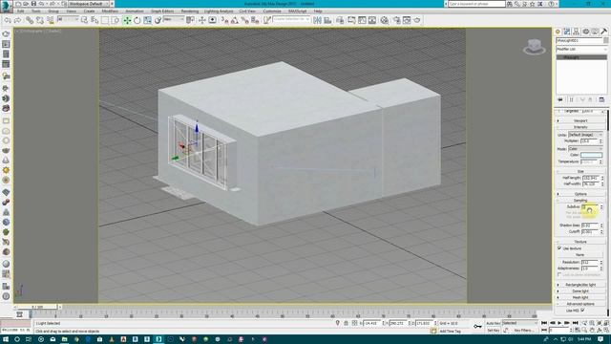This screenshot has height=344, width=611.
Task: Open the Create command panel tab
Action: (558, 32)
